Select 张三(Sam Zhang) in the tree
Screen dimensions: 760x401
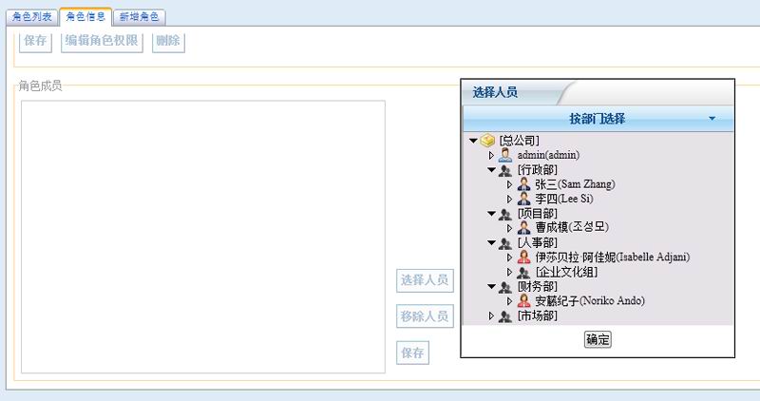[575, 184]
